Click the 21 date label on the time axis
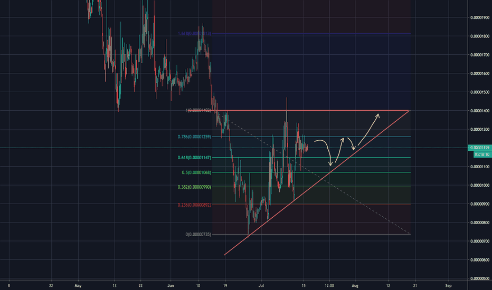 (x=415, y=286)
